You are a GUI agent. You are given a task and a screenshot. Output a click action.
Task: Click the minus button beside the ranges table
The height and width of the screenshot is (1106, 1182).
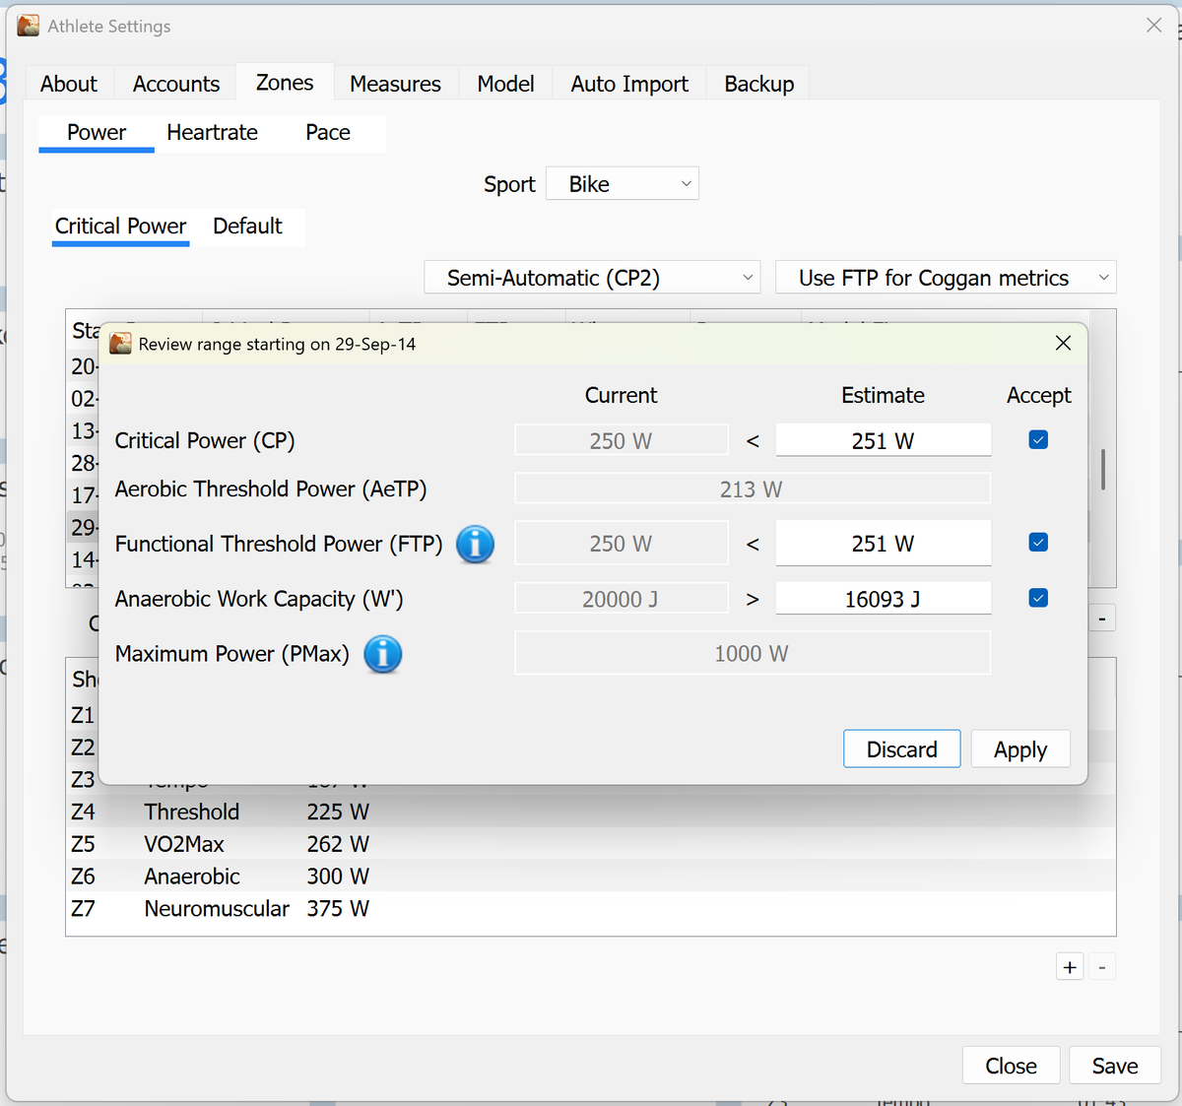click(1102, 619)
